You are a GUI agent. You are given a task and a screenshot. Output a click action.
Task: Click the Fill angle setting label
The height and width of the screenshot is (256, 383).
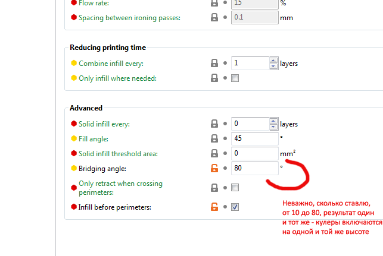point(94,139)
